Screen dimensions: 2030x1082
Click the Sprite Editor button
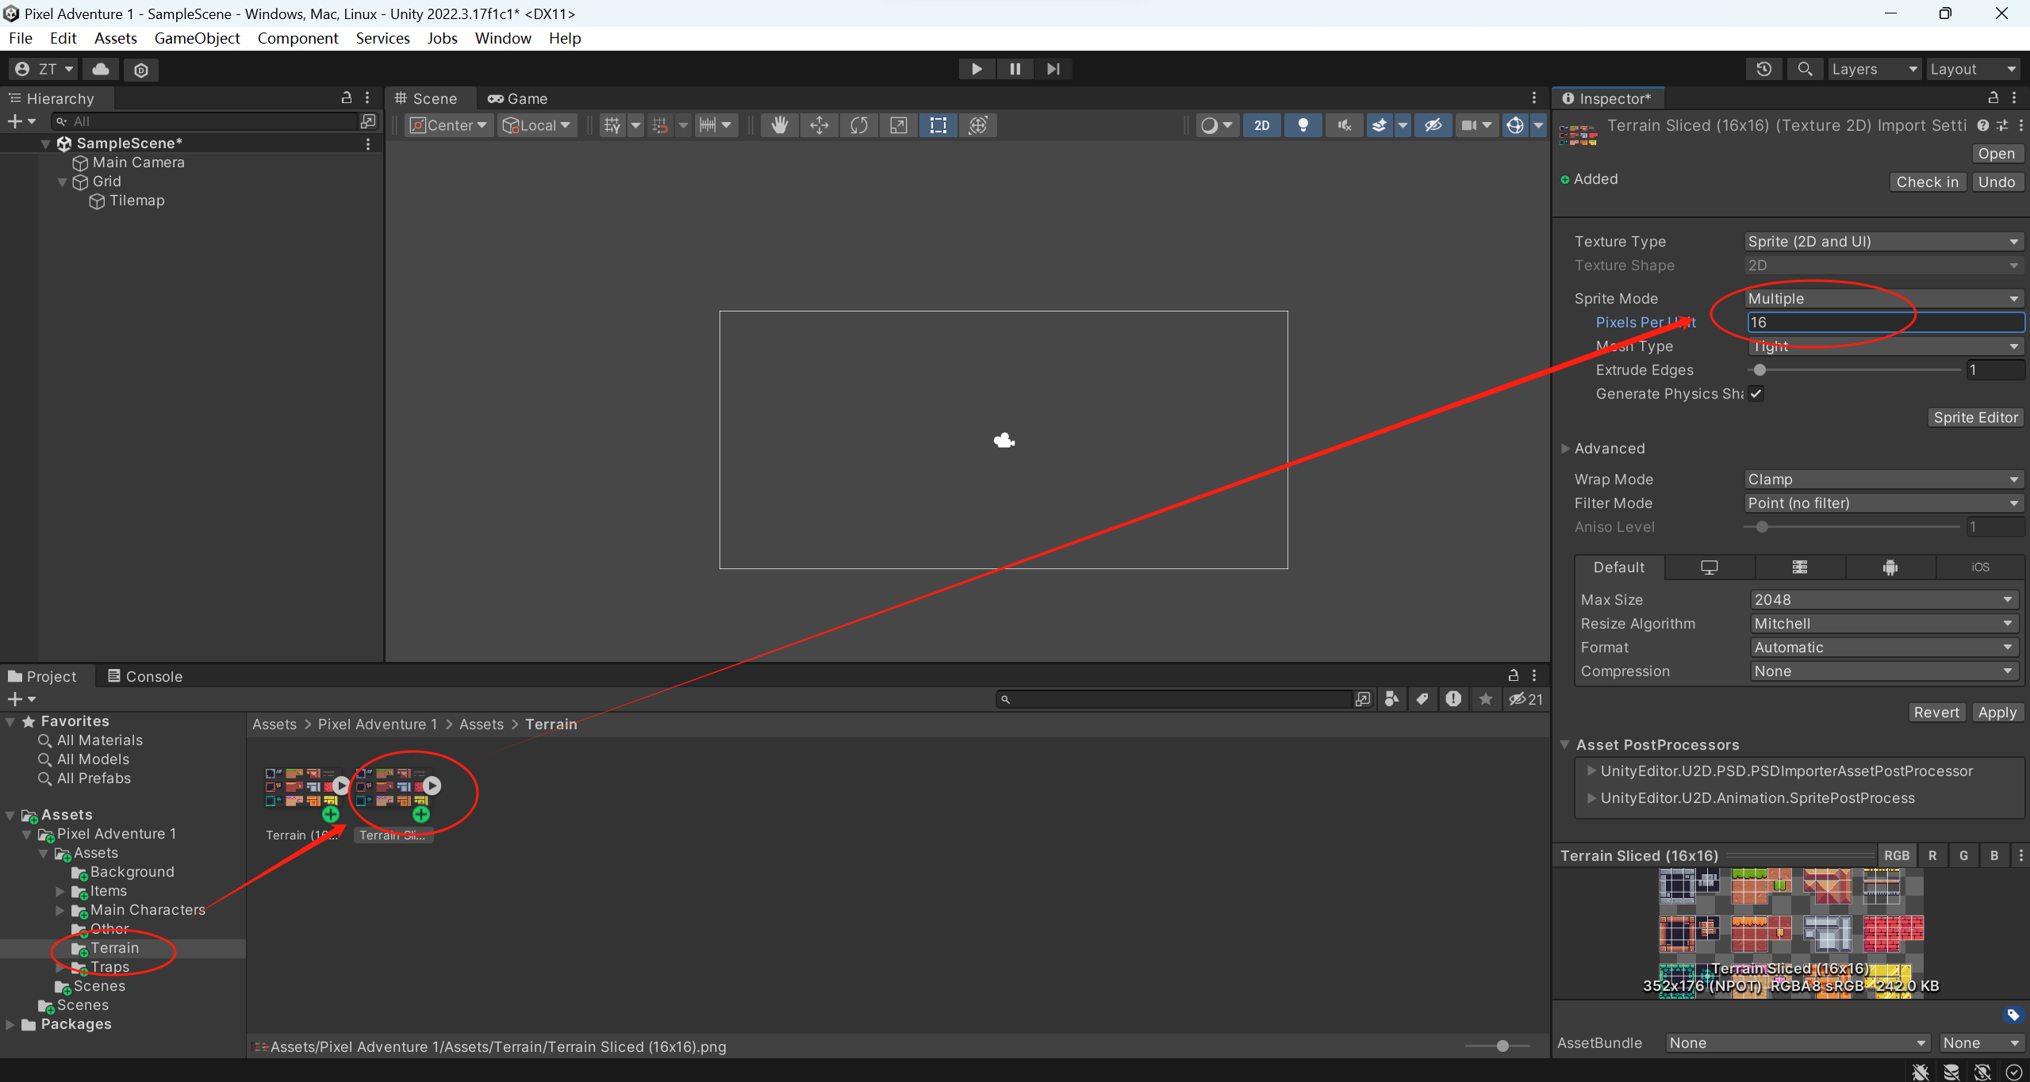click(1974, 418)
